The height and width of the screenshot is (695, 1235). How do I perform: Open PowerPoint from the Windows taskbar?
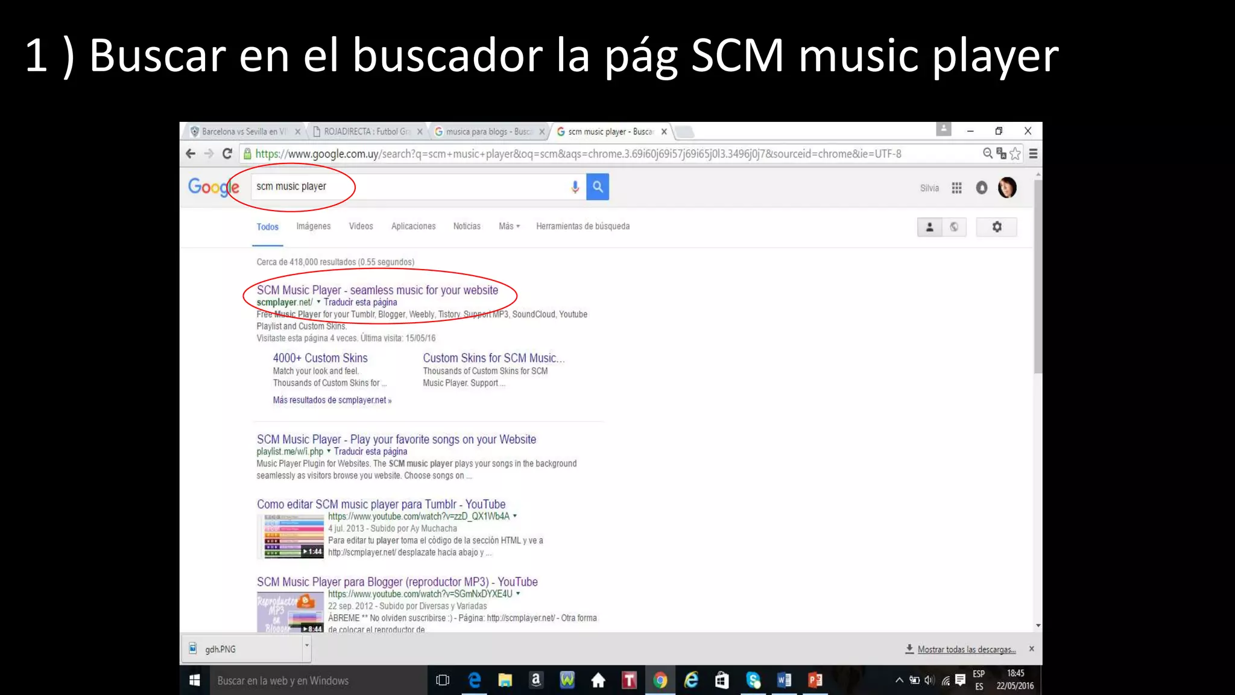coord(815,681)
